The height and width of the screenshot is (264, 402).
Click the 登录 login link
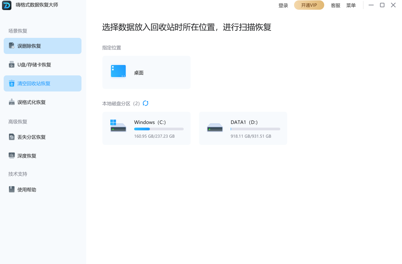click(x=283, y=5)
